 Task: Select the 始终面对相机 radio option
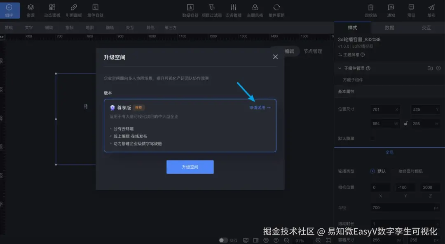pos(394,171)
